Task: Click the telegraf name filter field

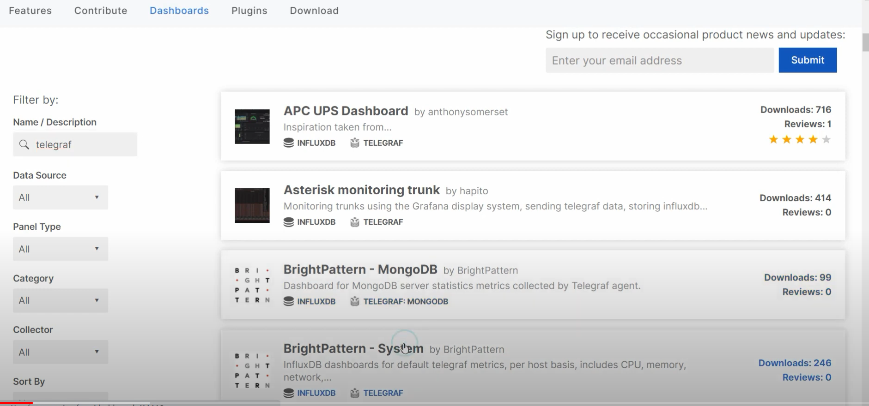Action: [x=75, y=144]
